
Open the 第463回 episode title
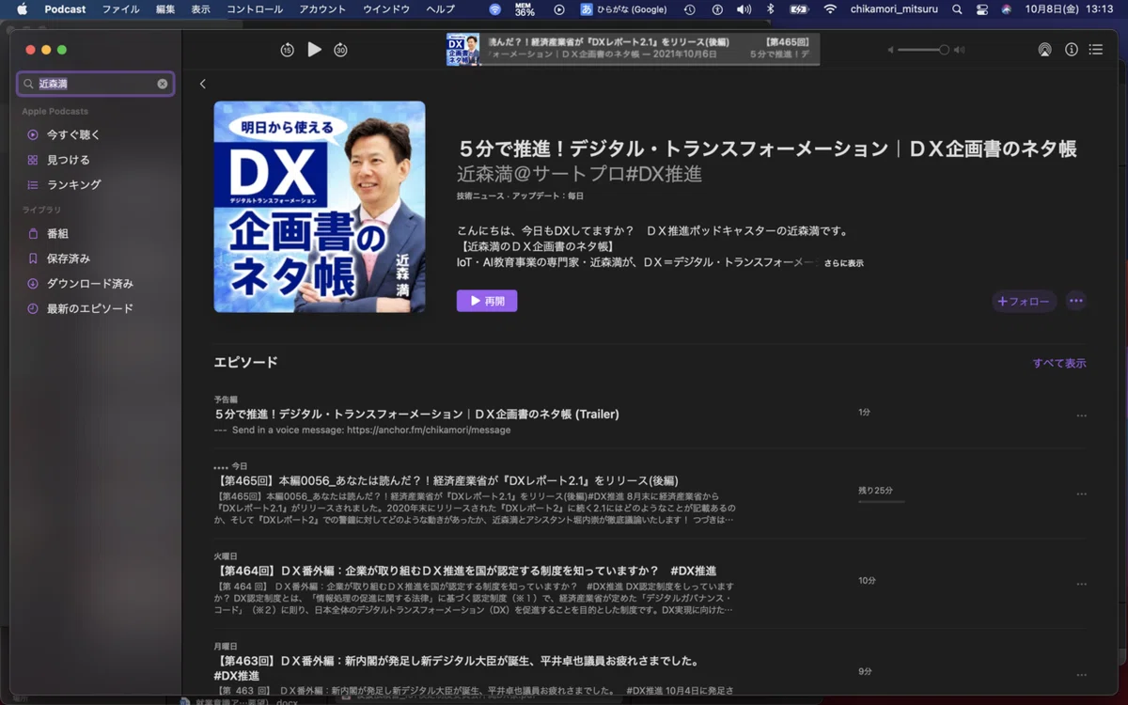pyautogui.click(x=457, y=667)
